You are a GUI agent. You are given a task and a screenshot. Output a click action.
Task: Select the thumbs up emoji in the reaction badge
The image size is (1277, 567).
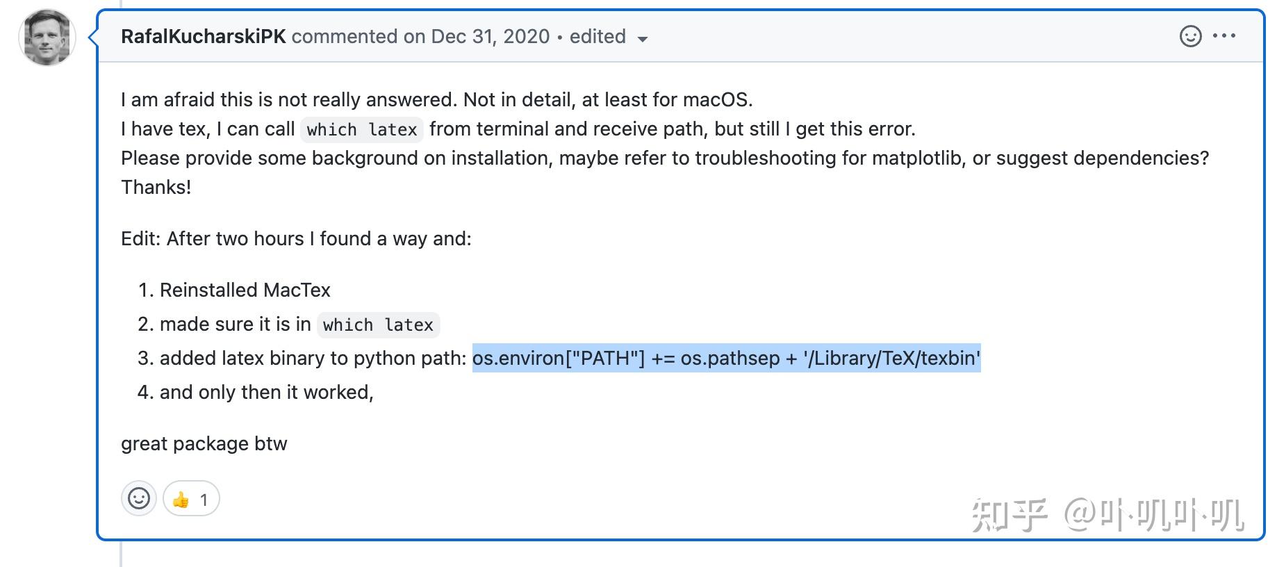pyautogui.click(x=181, y=499)
